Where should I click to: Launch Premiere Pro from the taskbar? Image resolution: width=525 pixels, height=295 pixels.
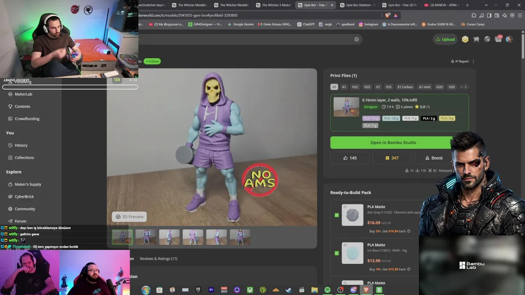[211, 290]
